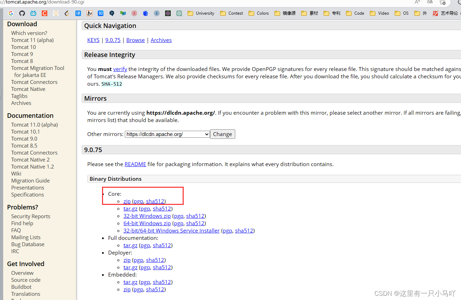Open the OS bookmarks folder
This screenshot has width=461, height=300.
[402, 13]
